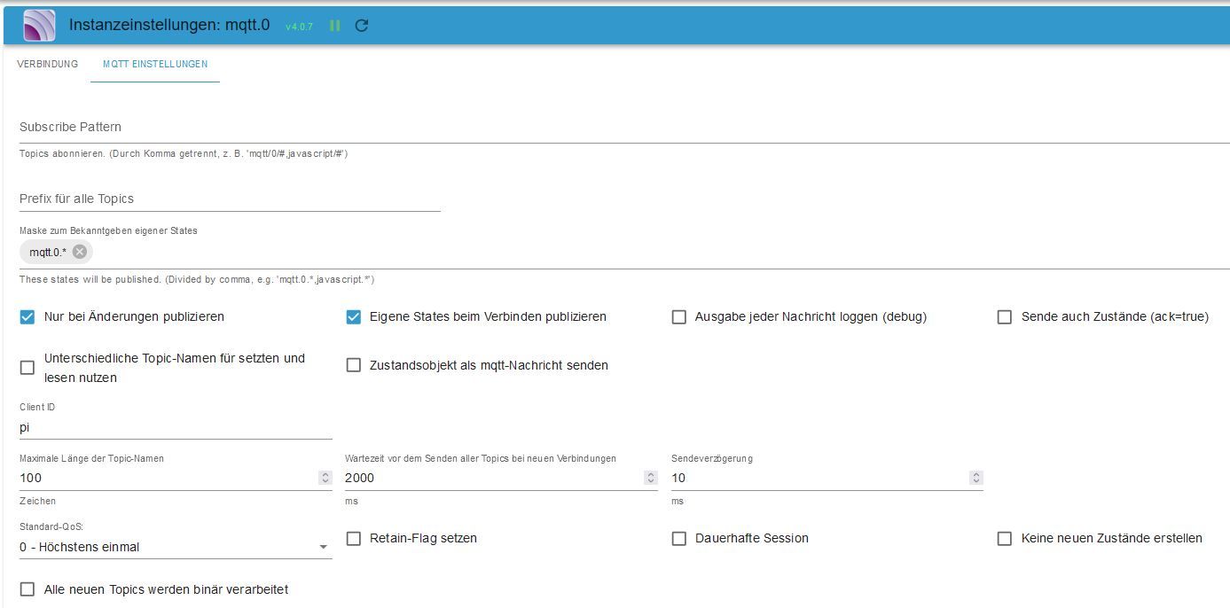Check Zustandsobjekt als mqtt-Nachricht senden
Image resolution: width=1230 pixels, height=608 pixels.
click(x=354, y=365)
